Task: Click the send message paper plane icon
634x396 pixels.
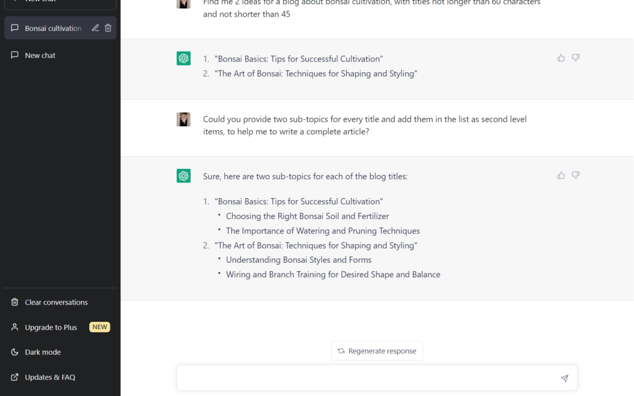Action: point(564,378)
